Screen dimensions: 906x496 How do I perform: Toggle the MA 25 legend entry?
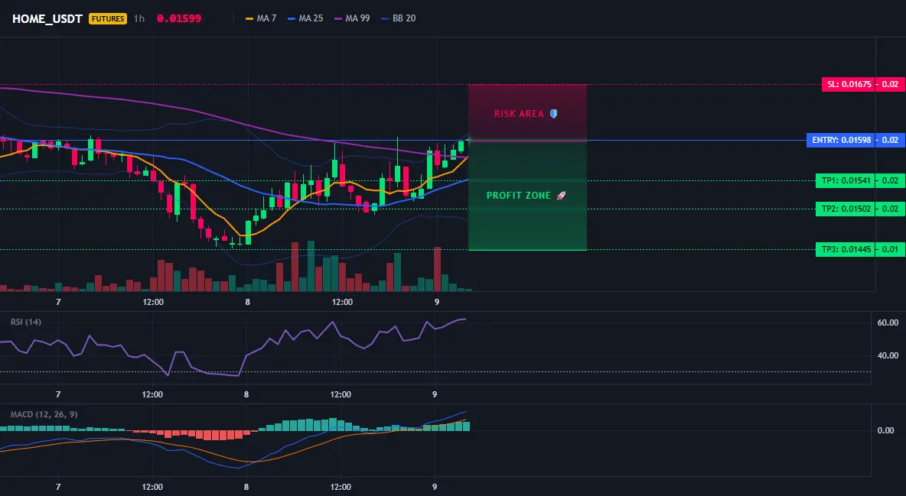click(305, 18)
